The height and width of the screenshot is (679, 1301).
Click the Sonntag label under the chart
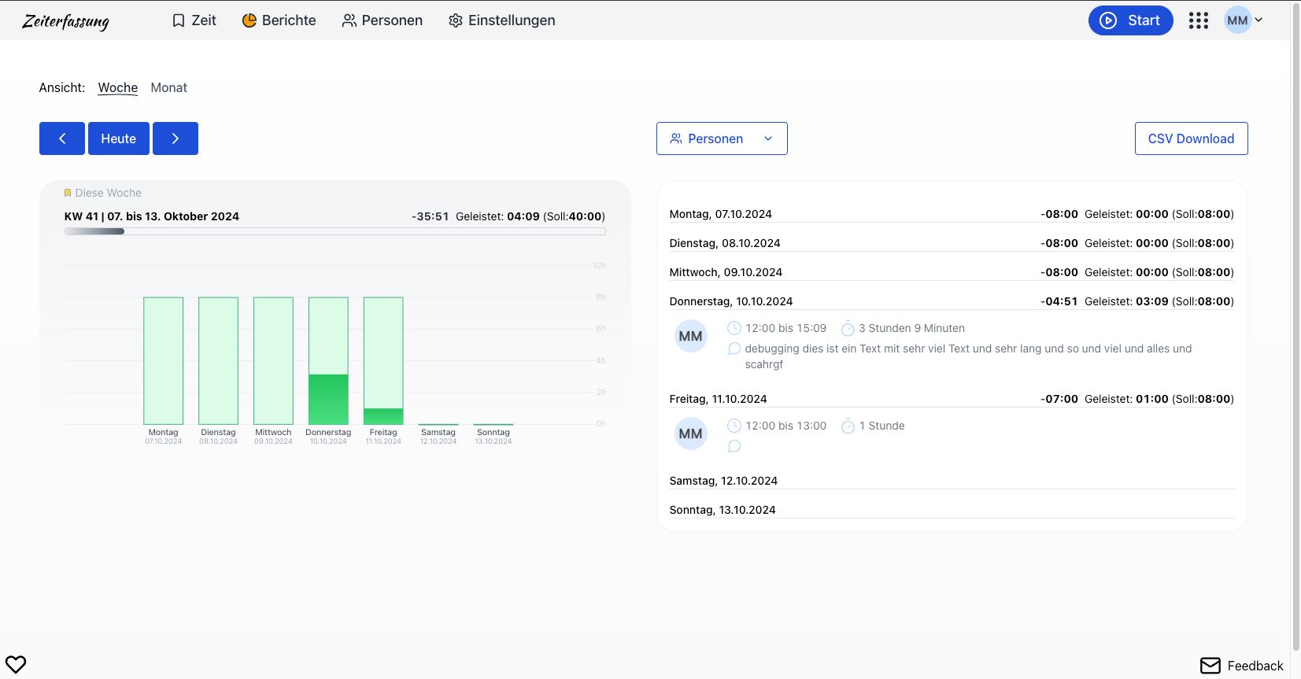click(493, 432)
